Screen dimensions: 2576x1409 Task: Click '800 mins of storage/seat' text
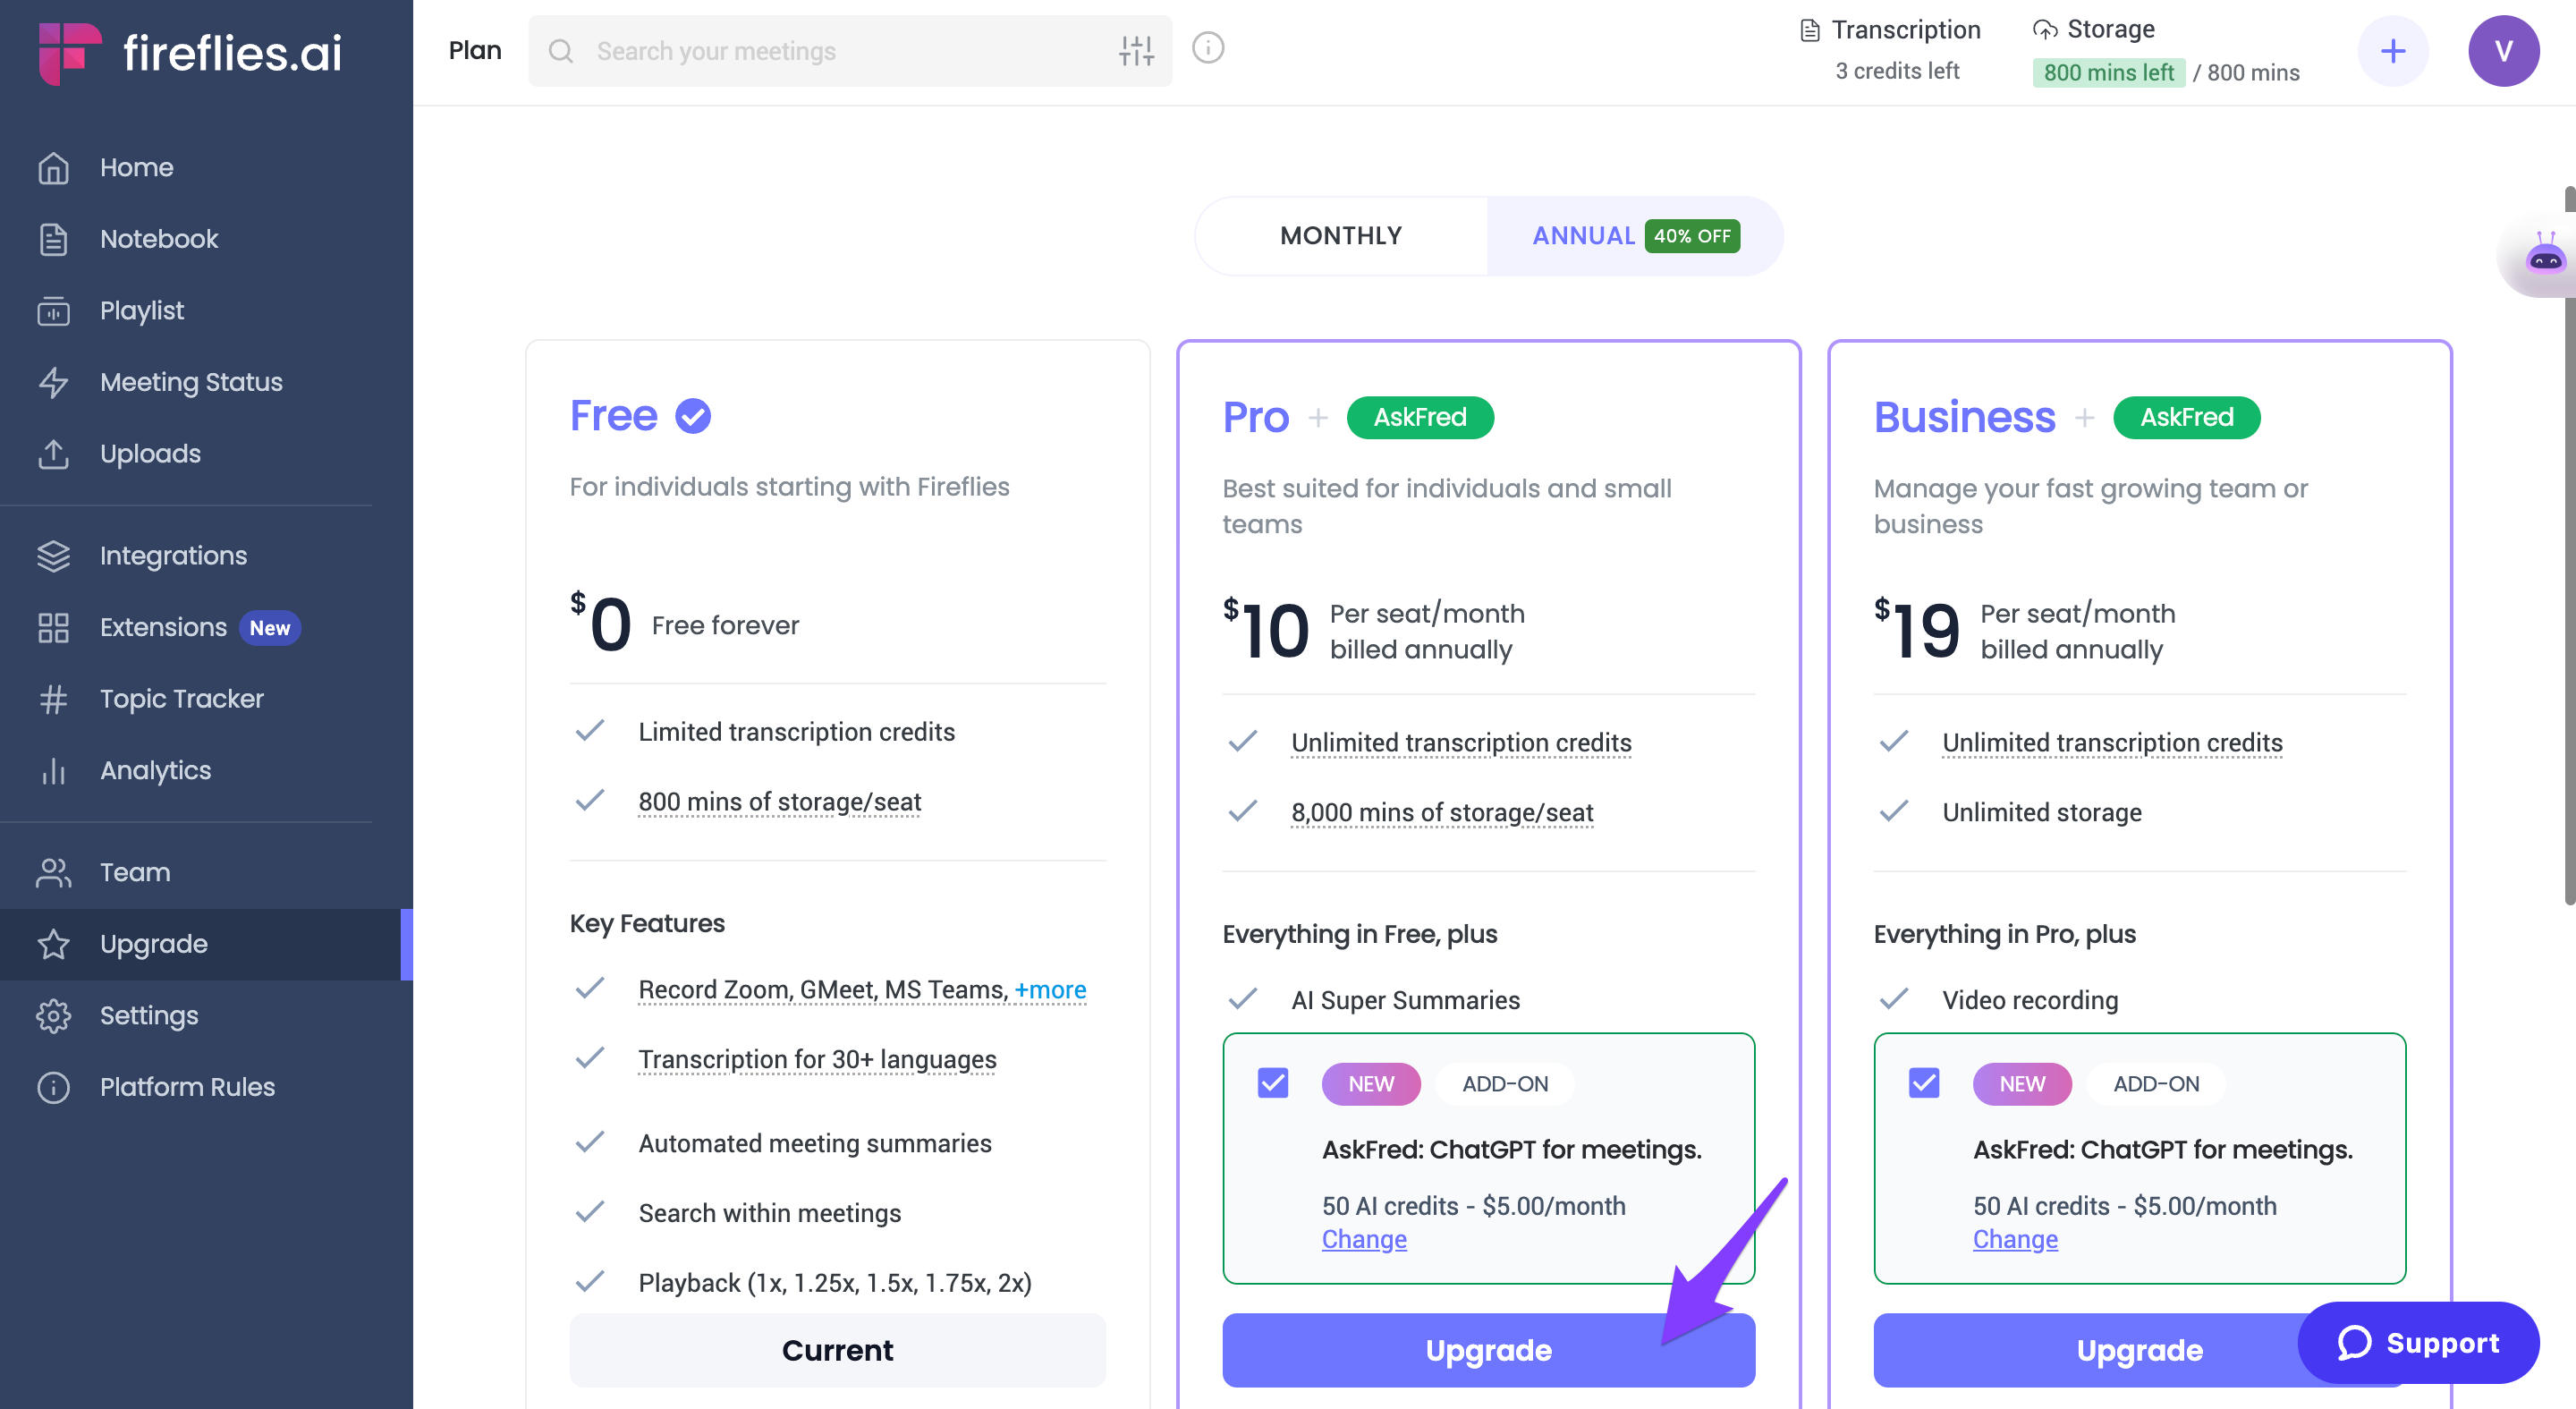(780, 801)
